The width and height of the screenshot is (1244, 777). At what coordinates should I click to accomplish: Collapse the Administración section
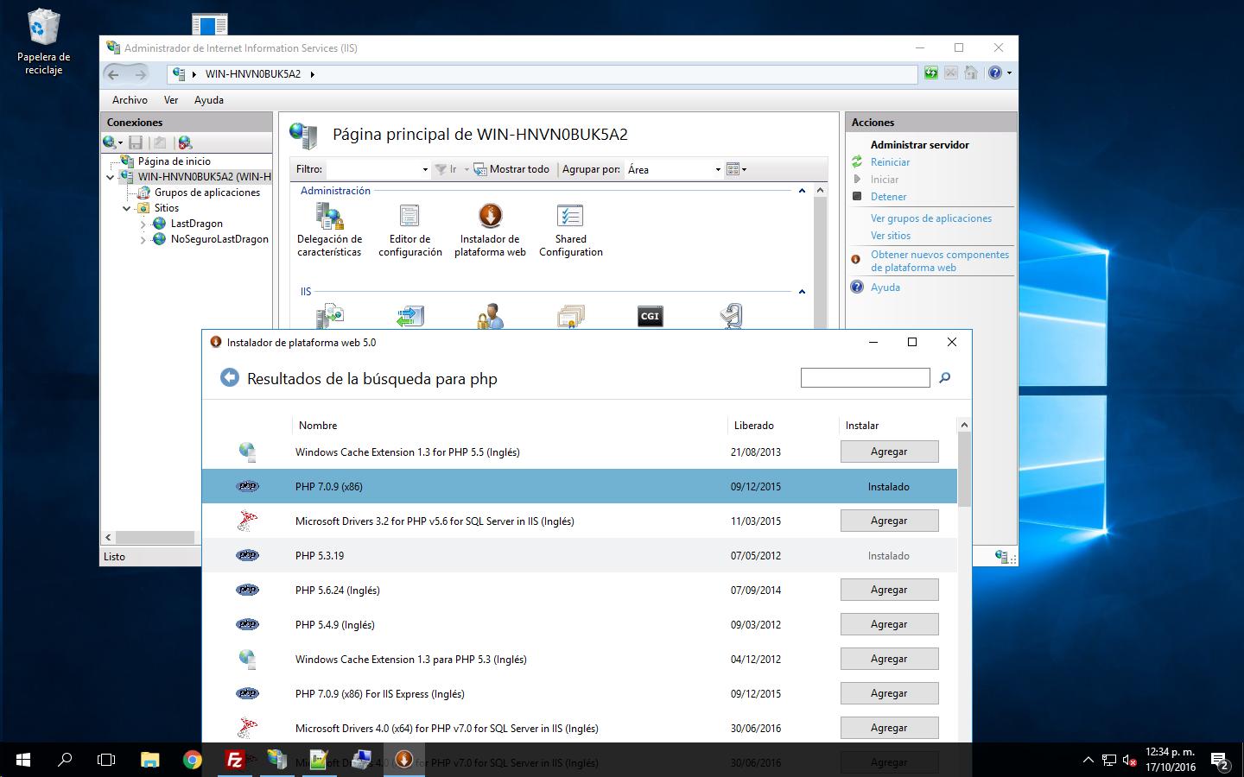[x=802, y=191]
